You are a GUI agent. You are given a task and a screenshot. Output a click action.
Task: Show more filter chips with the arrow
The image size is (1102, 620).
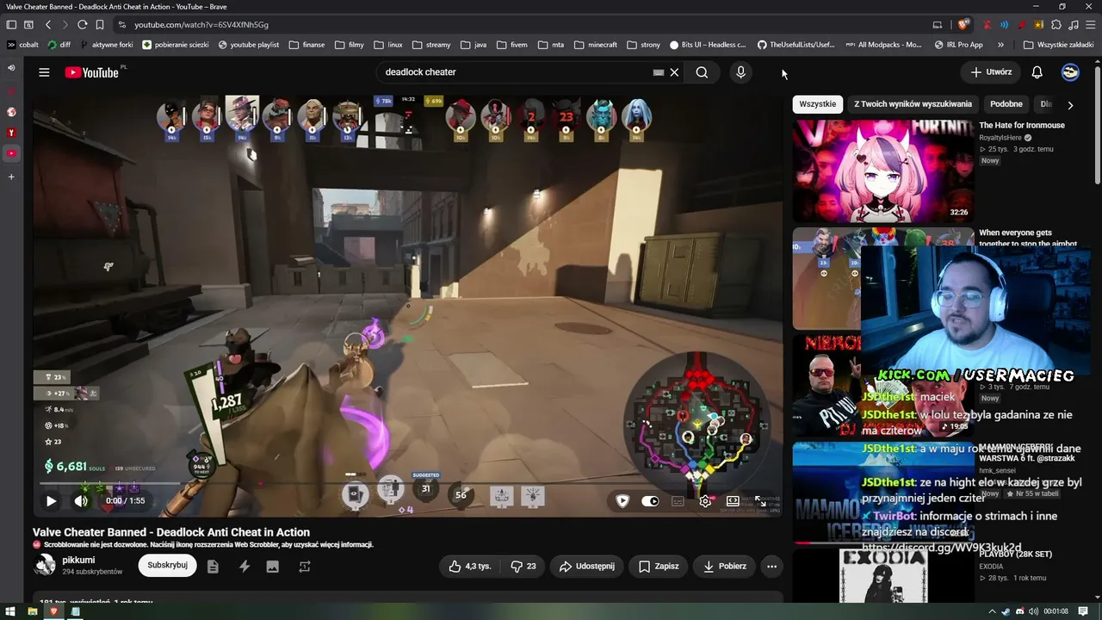[1070, 105]
